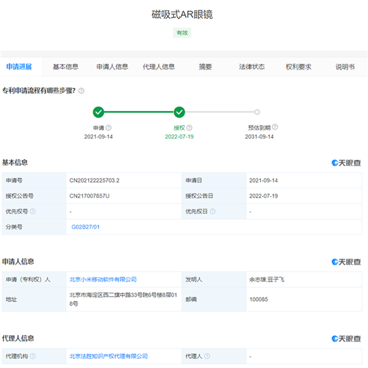Viewport: 368px width, 368px height.
Task: Click the patent title 磁吸式AR眼镜
Action: click(x=182, y=15)
